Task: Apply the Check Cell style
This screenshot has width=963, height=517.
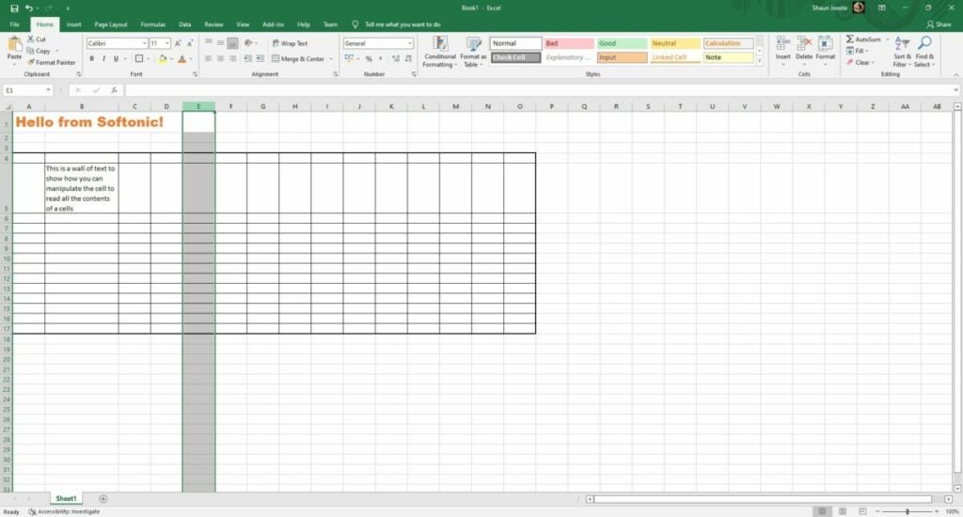Action: pos(515,57)
